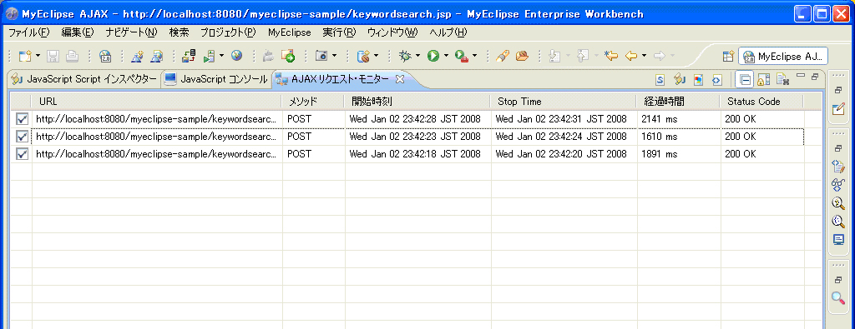Sort by the 開始時刻 column header

click(x=417, y=101)
